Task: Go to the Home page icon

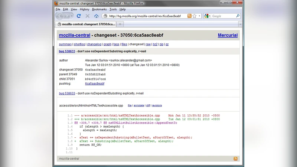Action: pyautogui.click(x=96, y=16)
